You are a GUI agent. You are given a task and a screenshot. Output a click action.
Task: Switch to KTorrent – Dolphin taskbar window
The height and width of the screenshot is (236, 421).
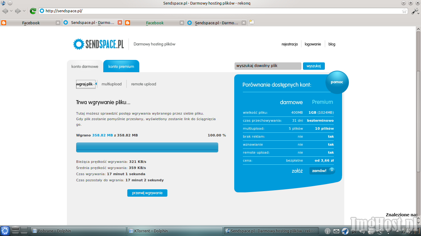click(x=175, y=231)
